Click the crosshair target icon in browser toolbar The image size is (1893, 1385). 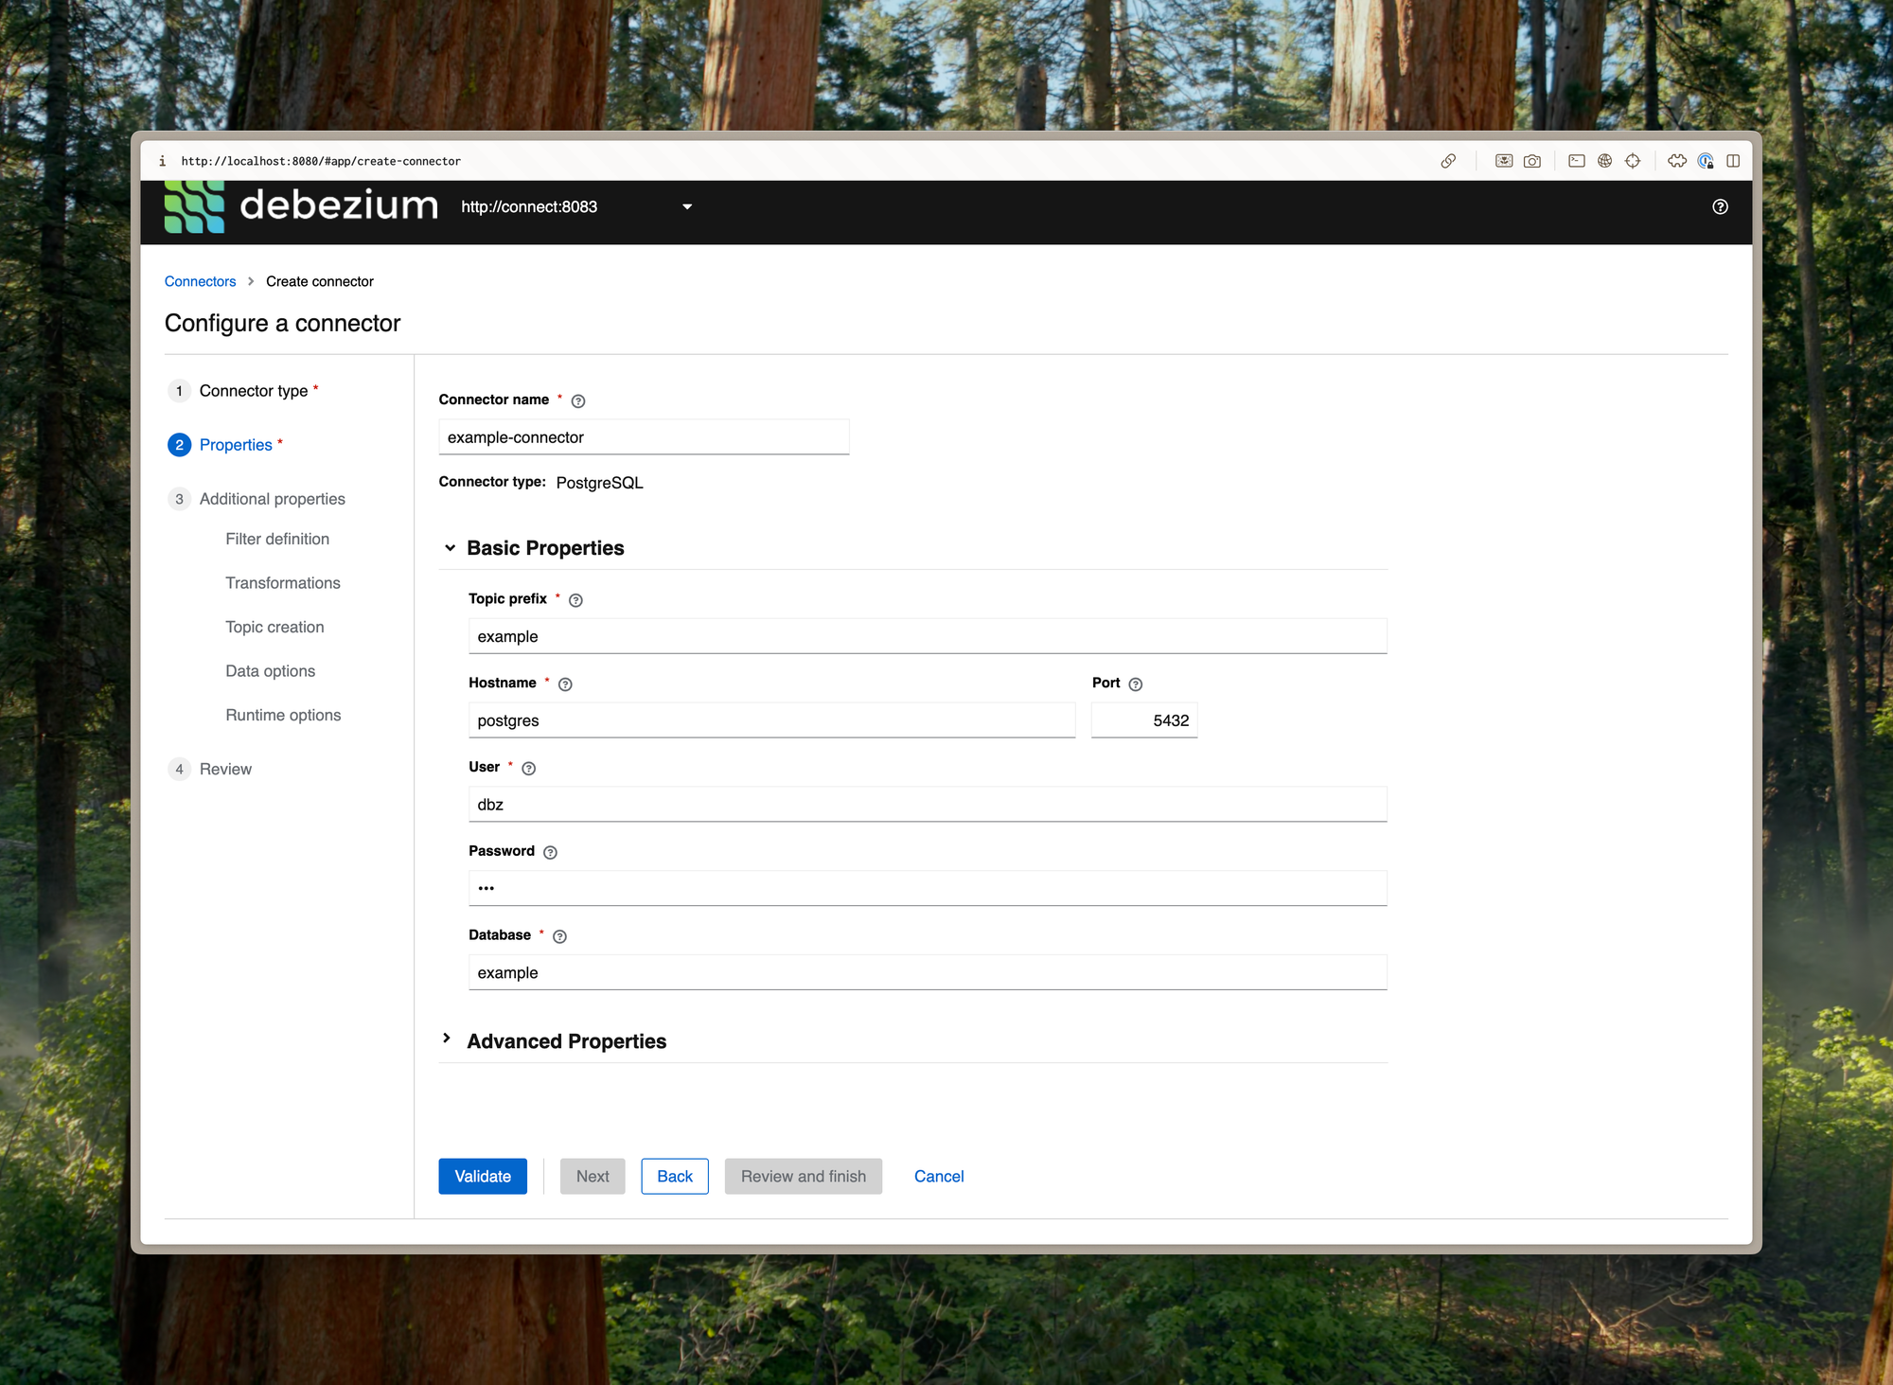[1633, 161]
